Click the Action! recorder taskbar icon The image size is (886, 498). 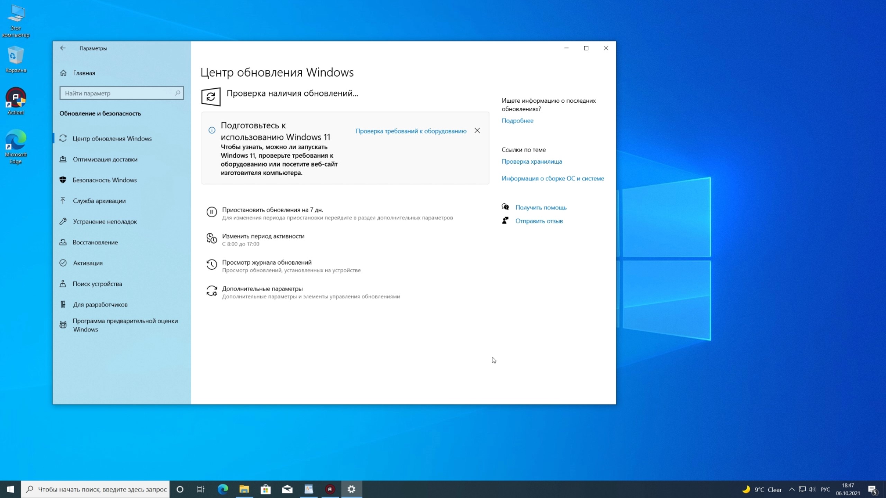click(330, 489)
